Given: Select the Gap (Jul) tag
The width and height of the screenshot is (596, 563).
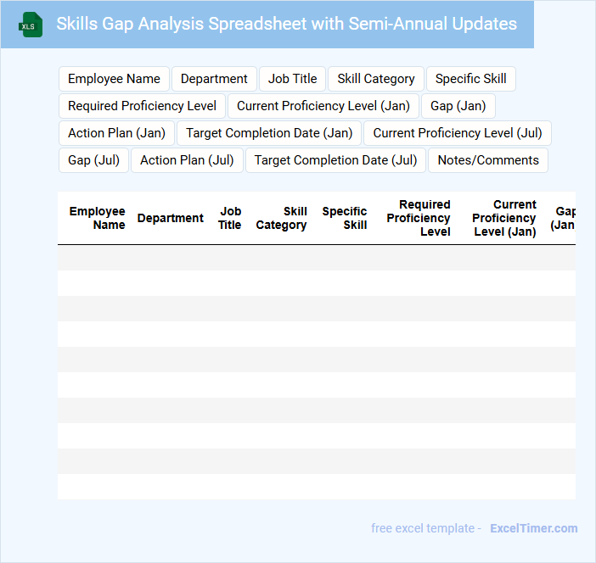Looking at the screenshot, I should click(x=93, y=160).
